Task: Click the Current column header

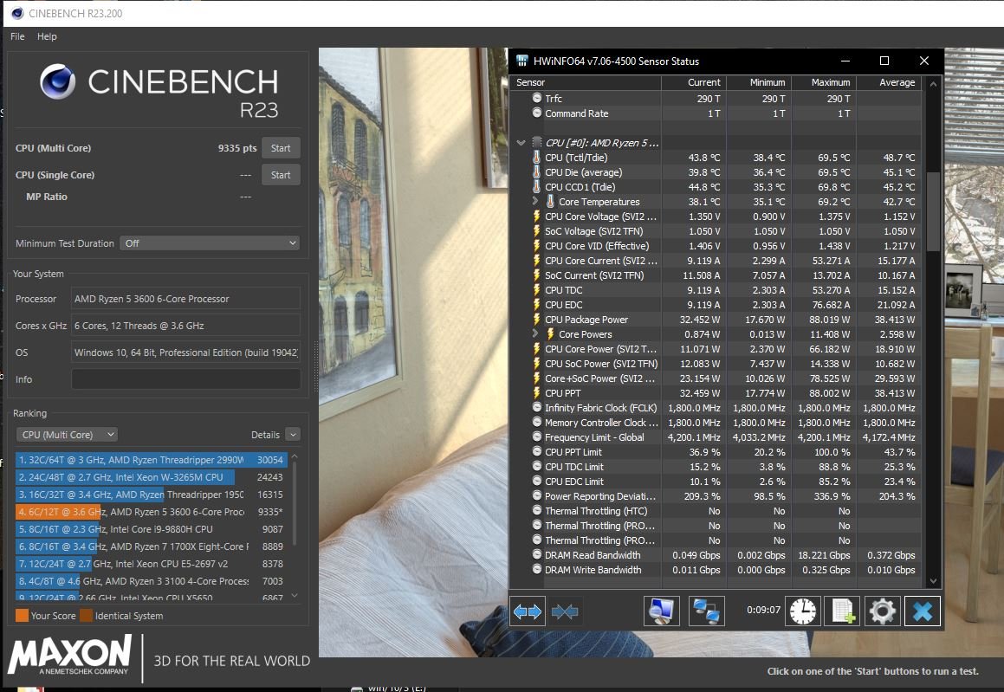Action: pos(694,82)
